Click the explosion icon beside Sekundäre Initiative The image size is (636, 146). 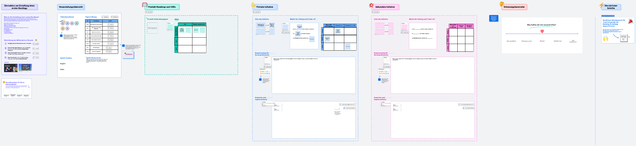pos(371,5)
